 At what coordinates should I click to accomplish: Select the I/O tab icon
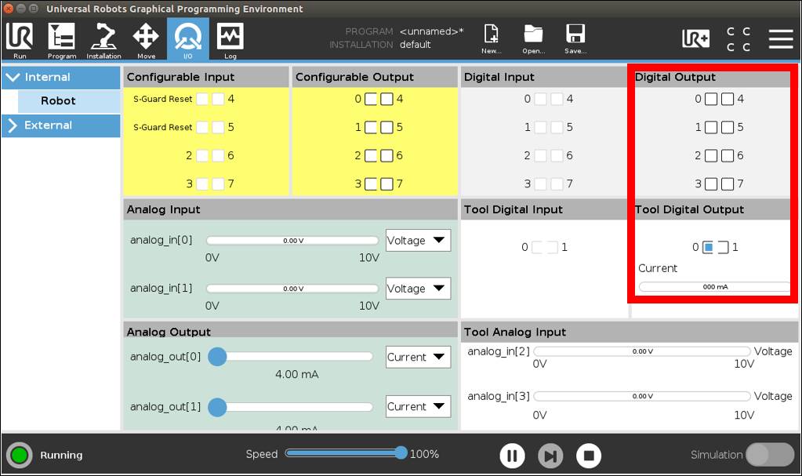(x=187, y=41)
